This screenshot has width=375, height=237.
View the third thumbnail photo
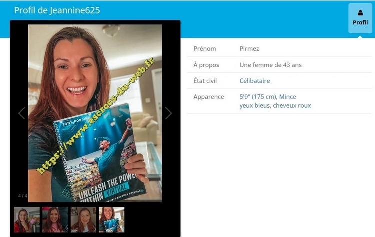click(83, 220)
